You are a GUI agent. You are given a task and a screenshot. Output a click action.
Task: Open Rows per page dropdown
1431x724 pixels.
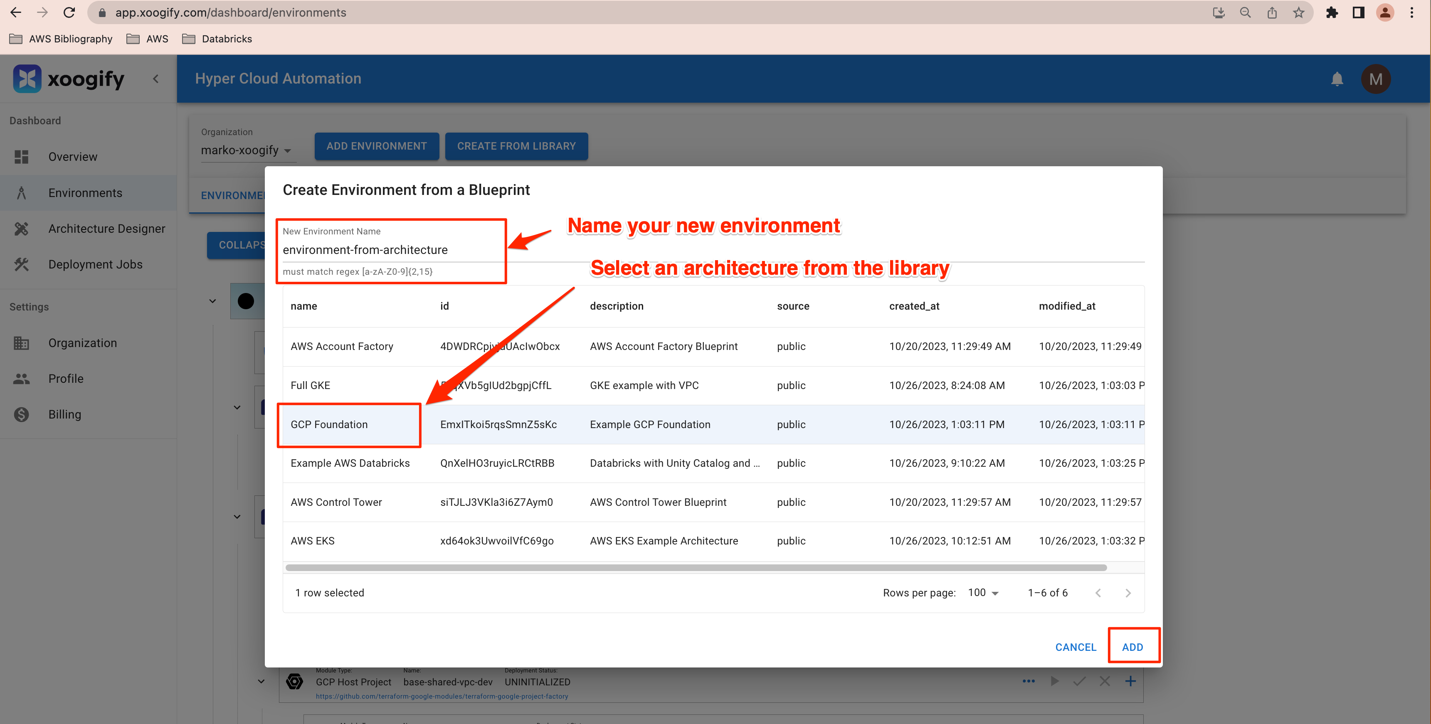tap(983, 592)
